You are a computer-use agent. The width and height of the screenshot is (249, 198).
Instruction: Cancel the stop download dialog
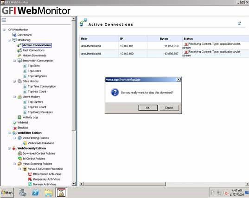[x=169, y=108]
